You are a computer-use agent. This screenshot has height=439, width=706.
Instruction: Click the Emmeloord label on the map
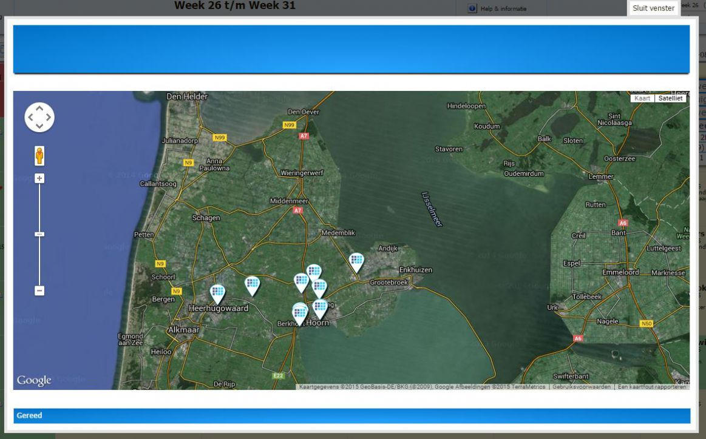tap(620, 272)
